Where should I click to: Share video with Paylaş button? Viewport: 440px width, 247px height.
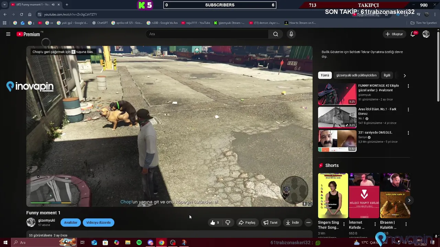(247, 223)
